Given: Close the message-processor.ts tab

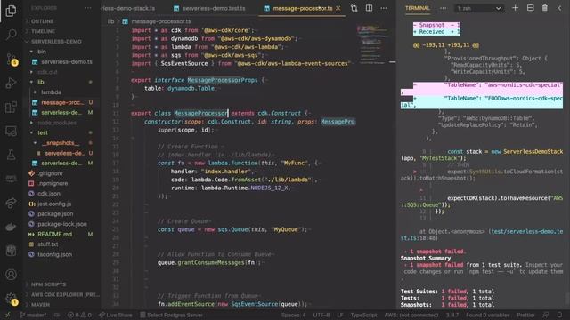Looking at the screenshot, I should pos(338,8).
